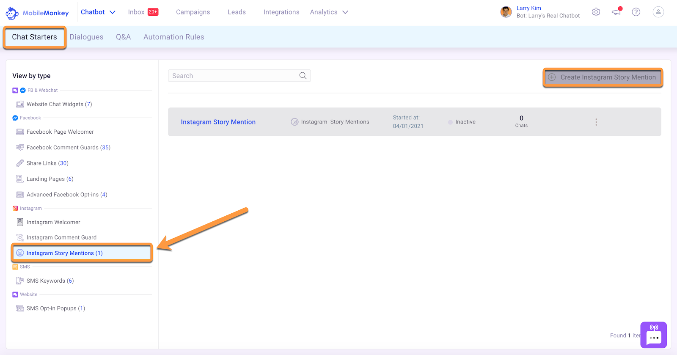
Task: Click the Share Links paperclip icon
Action: point(20,163)
